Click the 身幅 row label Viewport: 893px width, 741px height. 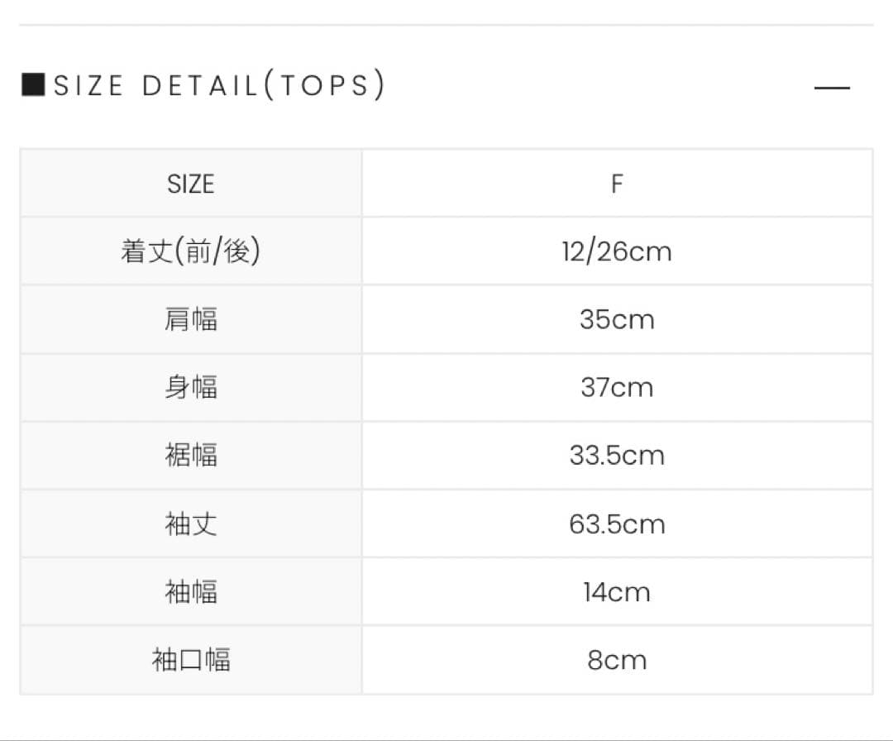[x=191, y=387]
